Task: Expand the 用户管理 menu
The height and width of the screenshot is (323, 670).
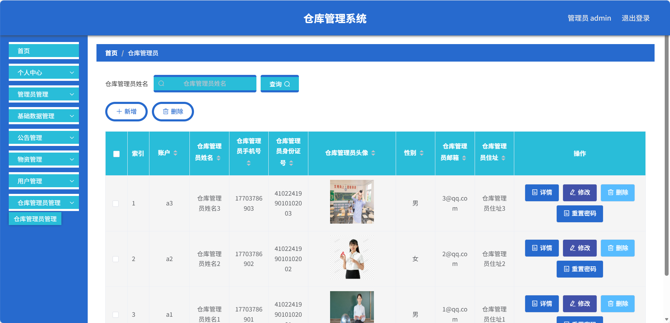Action: click(44, 181)
